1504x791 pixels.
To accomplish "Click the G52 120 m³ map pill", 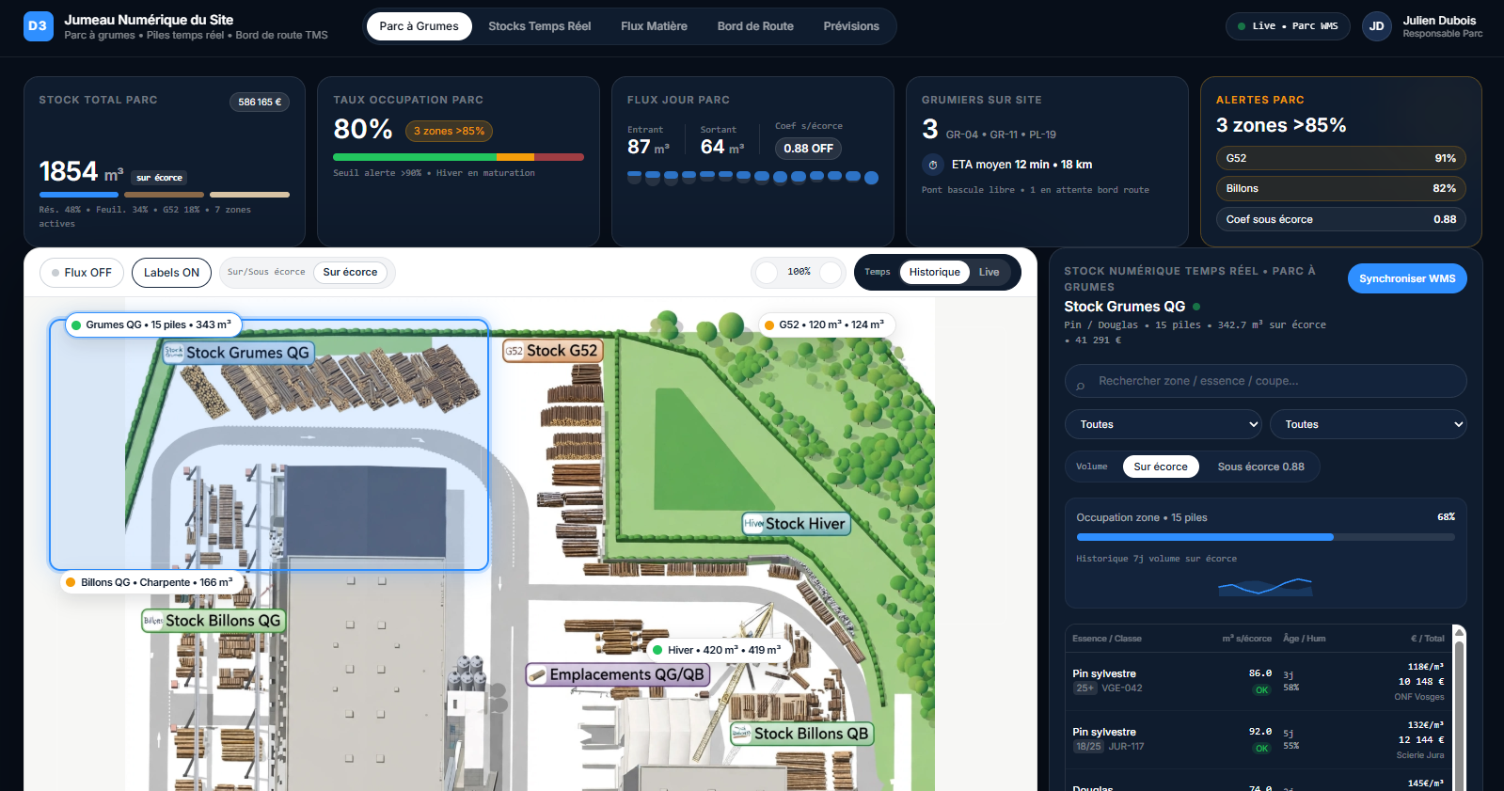I will pyautogui.click(x=827, y=324).
